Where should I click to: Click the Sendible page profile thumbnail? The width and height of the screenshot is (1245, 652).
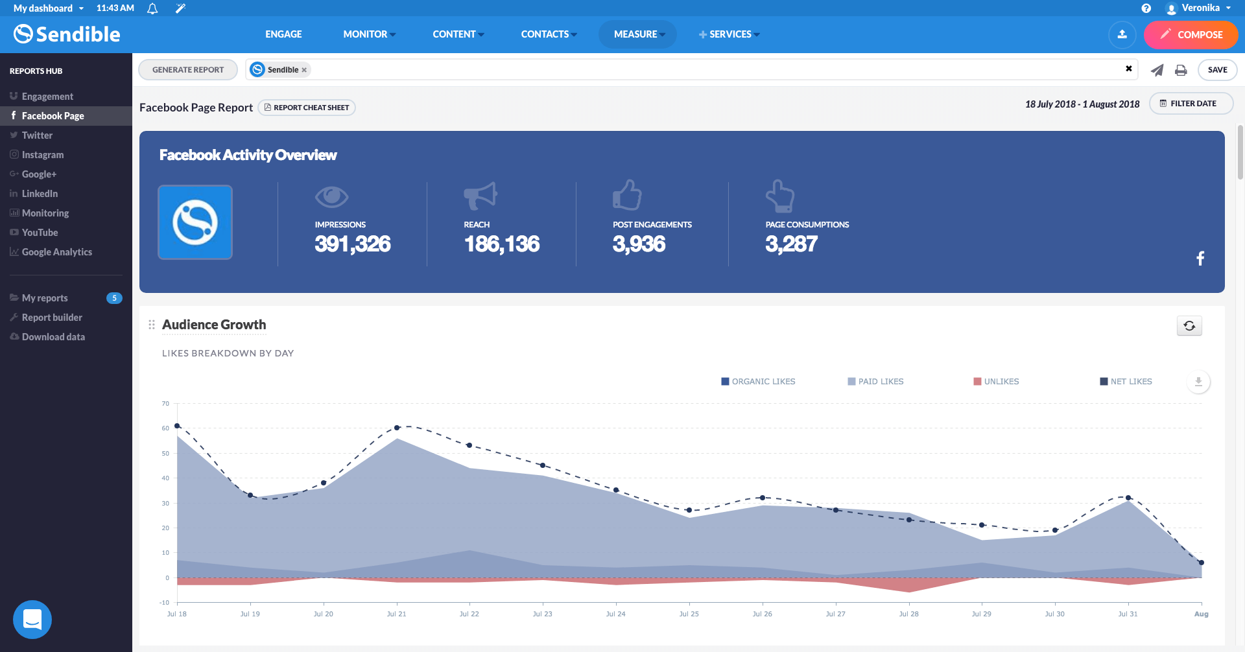pos(195,222)
